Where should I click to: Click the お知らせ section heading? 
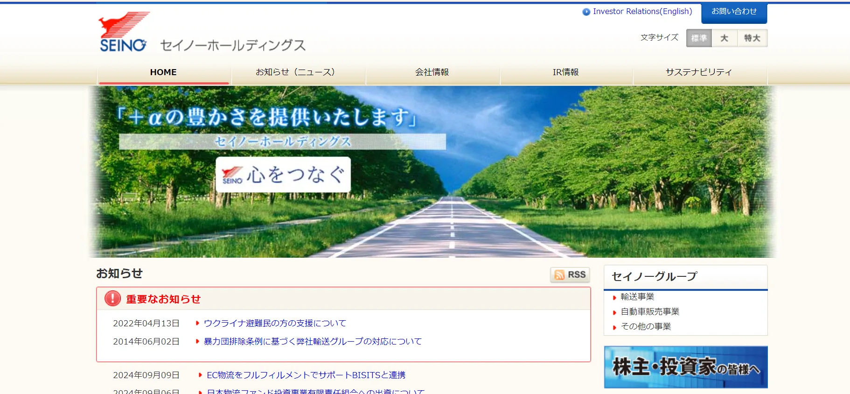pos(119,274)
